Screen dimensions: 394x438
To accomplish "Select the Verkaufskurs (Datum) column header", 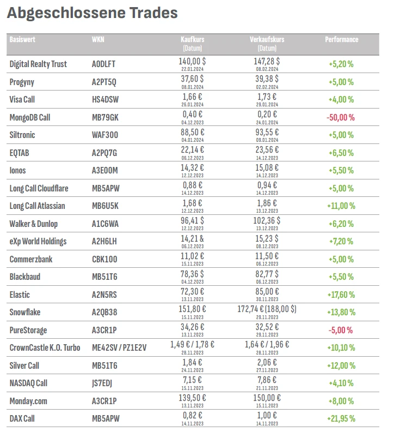I will [x=267, y=44].
